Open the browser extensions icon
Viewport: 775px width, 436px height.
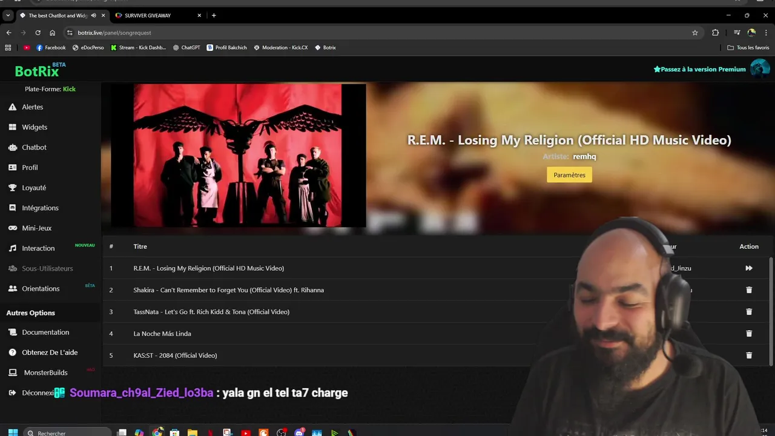715,33
